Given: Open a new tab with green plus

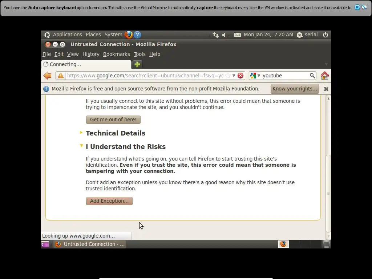Looking at the screenshot, I should pyautogui.click(x=137, y=64).
